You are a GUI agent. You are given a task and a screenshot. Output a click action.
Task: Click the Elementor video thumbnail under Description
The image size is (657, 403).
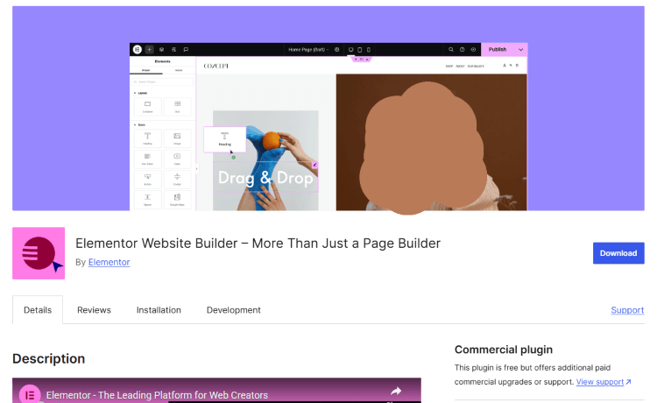click(x=216, y=391)
